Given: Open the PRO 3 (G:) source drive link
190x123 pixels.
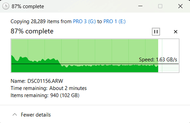Looking at the screenshot, I should (x=84, y=21).
